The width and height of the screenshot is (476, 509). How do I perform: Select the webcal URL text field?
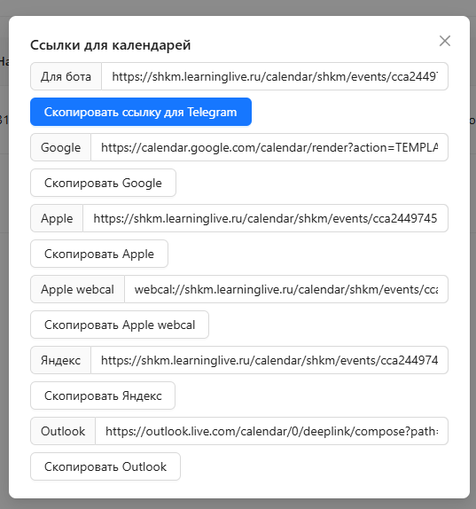286,289
